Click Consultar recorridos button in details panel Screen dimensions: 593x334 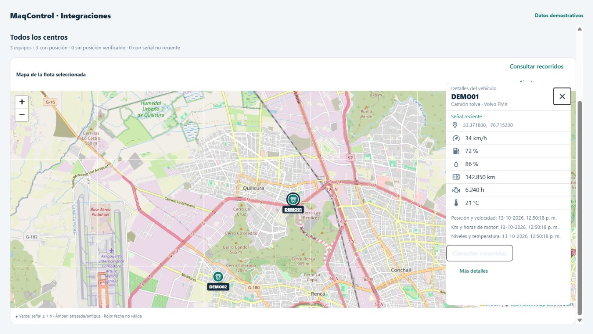480,253
